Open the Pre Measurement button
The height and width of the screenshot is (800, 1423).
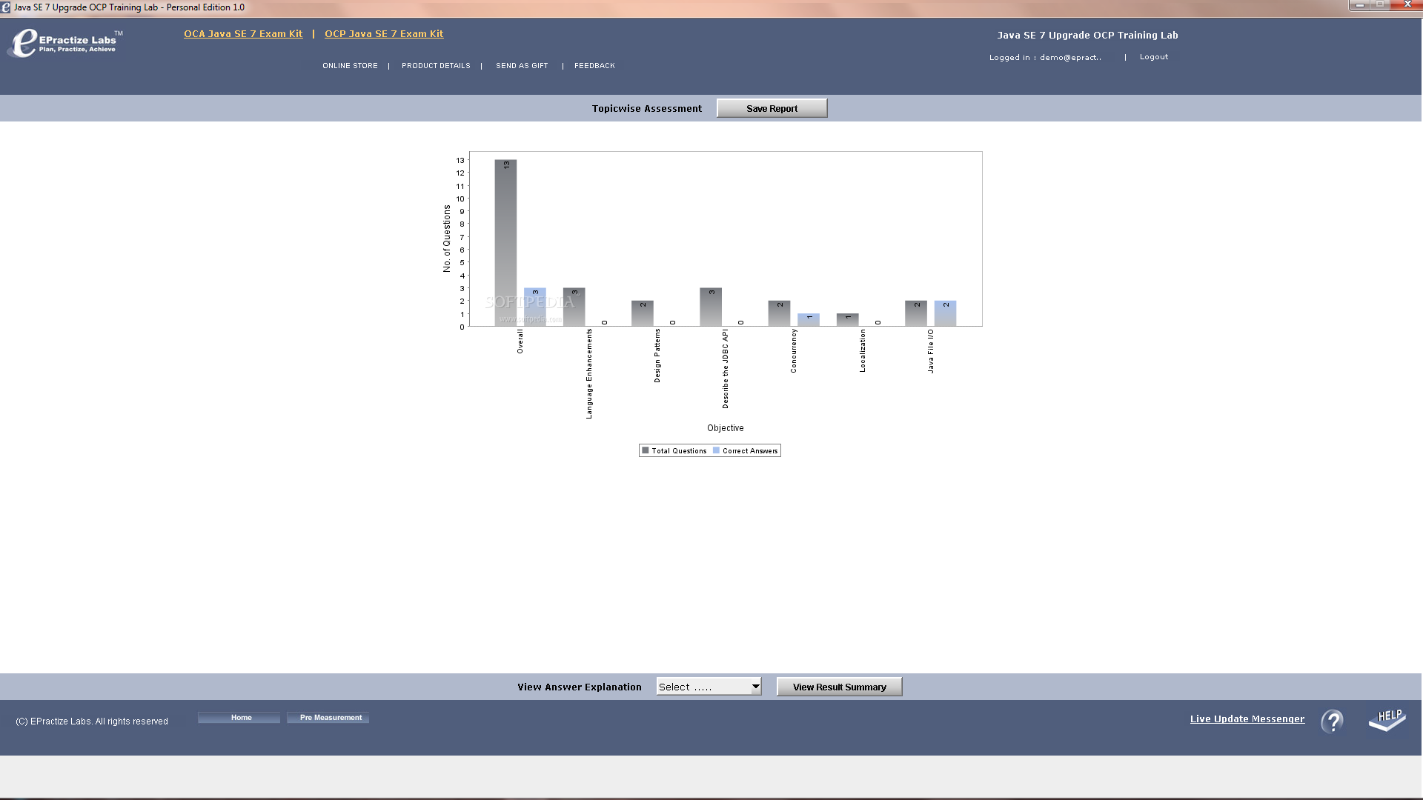click(328, 718)
